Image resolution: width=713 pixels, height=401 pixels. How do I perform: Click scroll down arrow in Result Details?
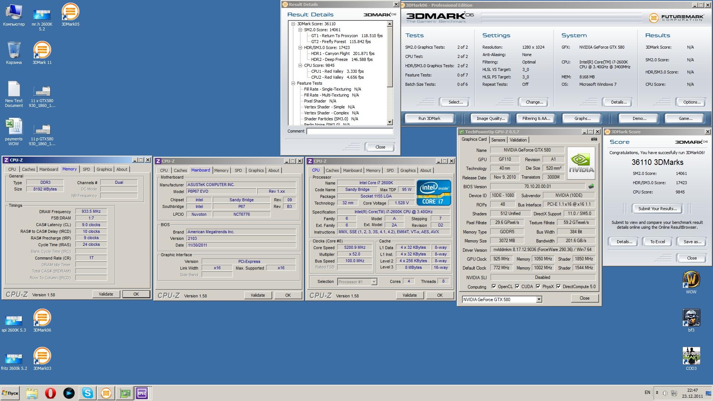tap(390, 122)
